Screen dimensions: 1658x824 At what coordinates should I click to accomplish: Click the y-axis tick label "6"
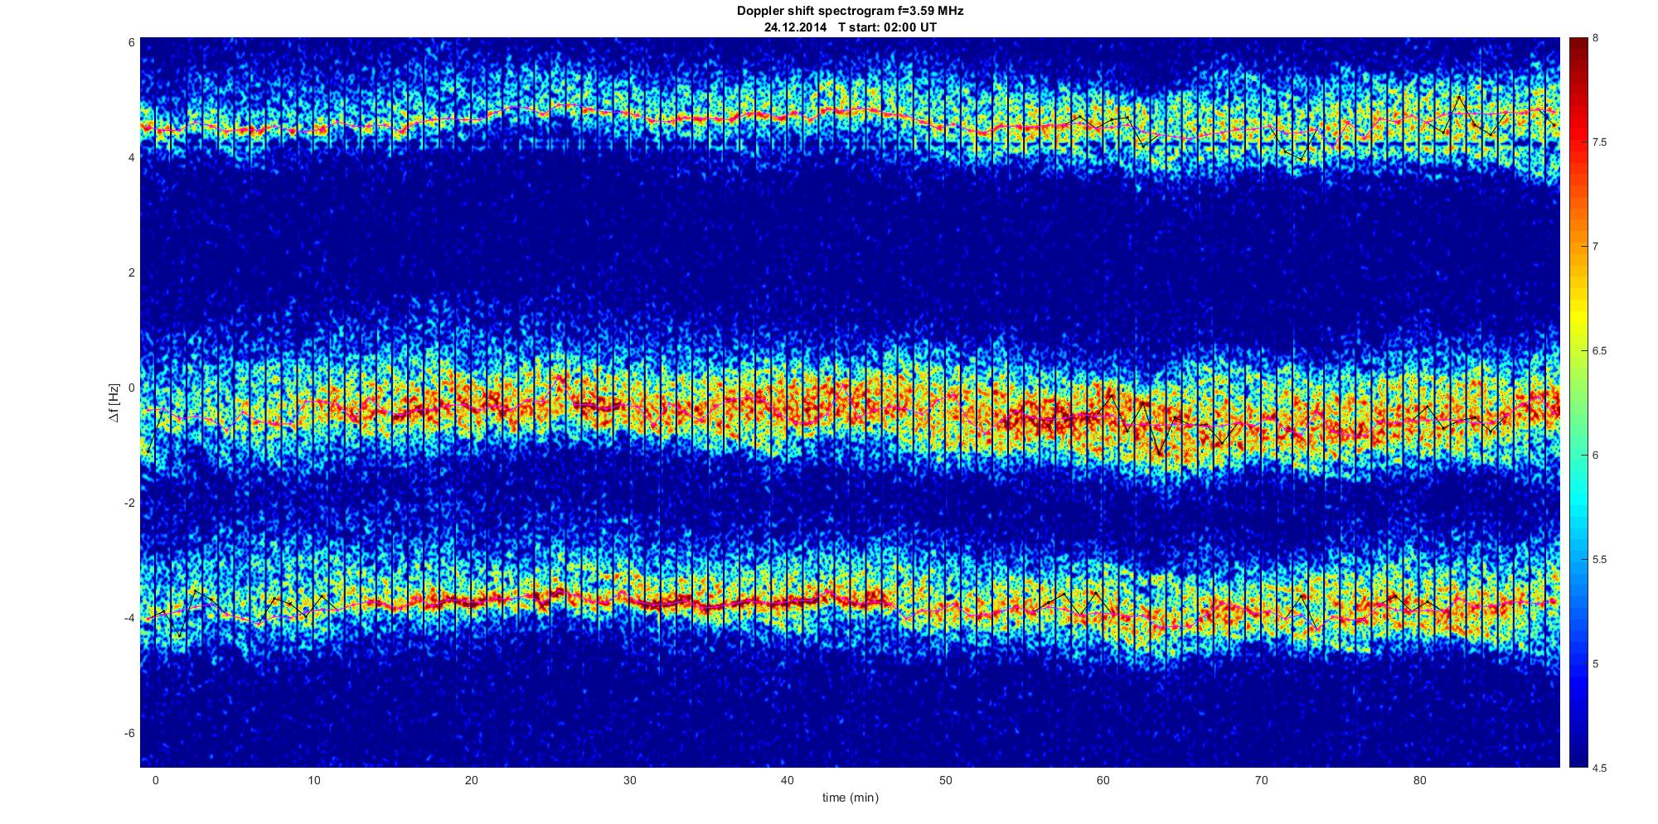click(x=132, y=42)
